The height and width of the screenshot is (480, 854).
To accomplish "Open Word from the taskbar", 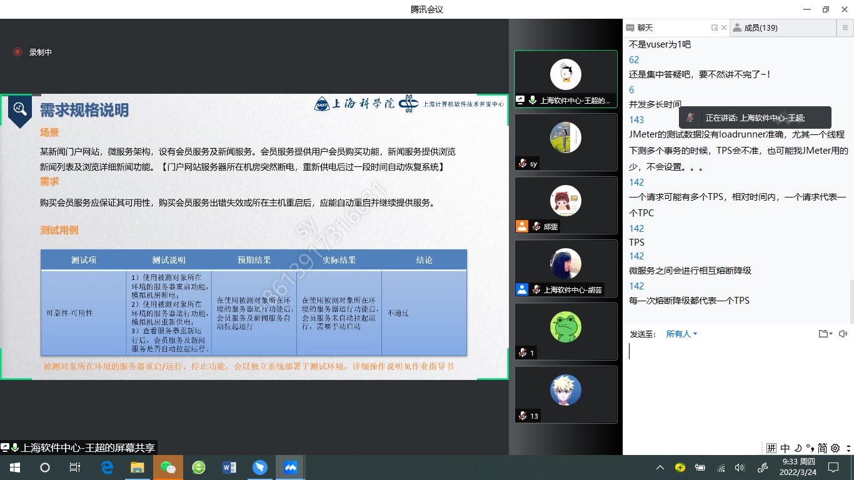I will (x=229, y=467).
